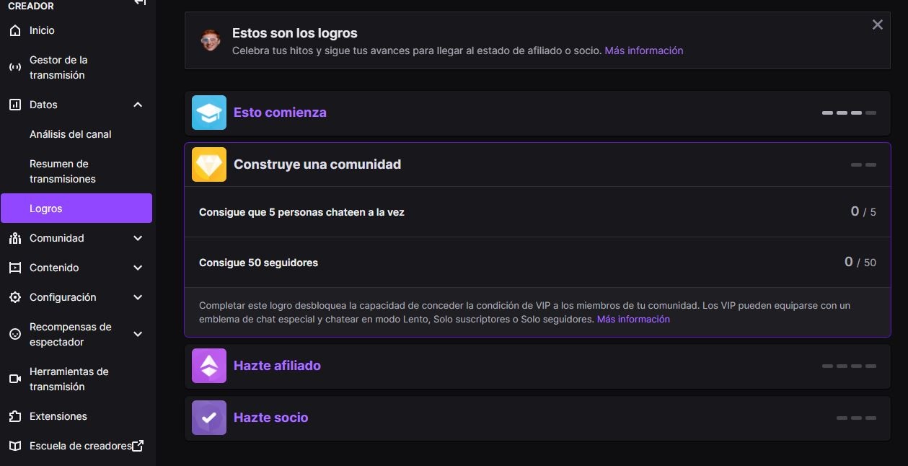
Task: Click the blue graduation cap achievement icon
Action: (209, 113)
